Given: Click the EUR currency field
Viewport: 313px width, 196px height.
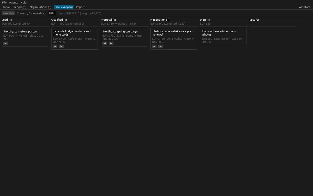Looking at the screenshot, I should pyautogui.click(x=52, y=13).
